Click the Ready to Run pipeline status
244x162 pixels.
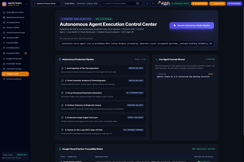(x=140, y=59)
